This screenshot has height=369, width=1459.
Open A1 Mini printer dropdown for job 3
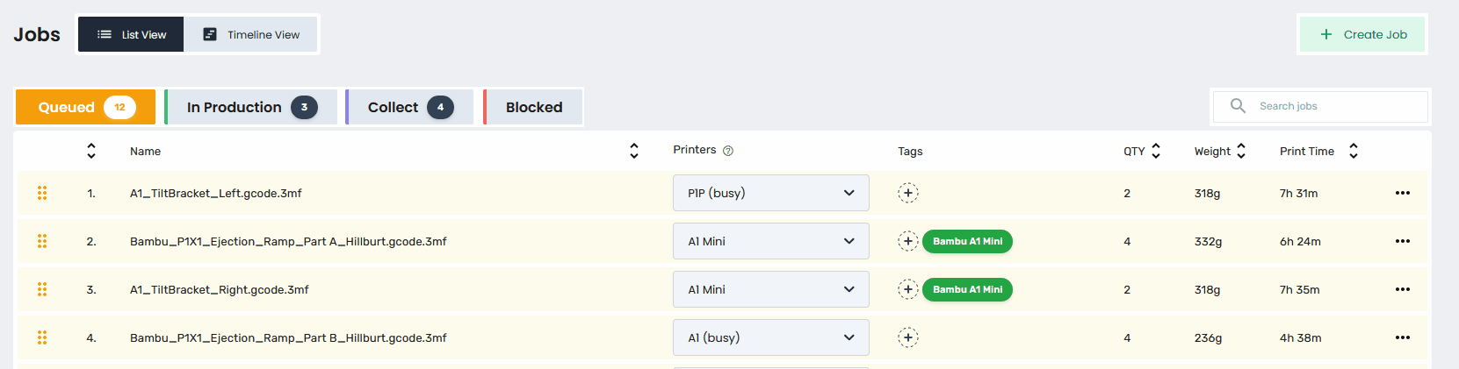[771, 289]
